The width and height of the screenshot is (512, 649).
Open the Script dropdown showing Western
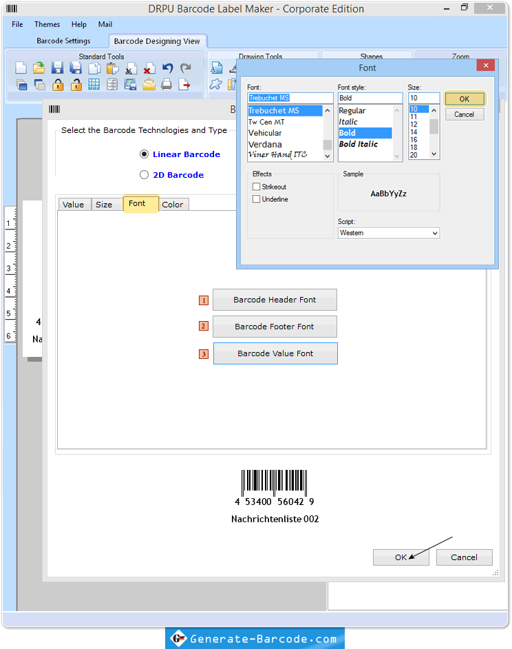pyautogui.click(x=388, y=233)
